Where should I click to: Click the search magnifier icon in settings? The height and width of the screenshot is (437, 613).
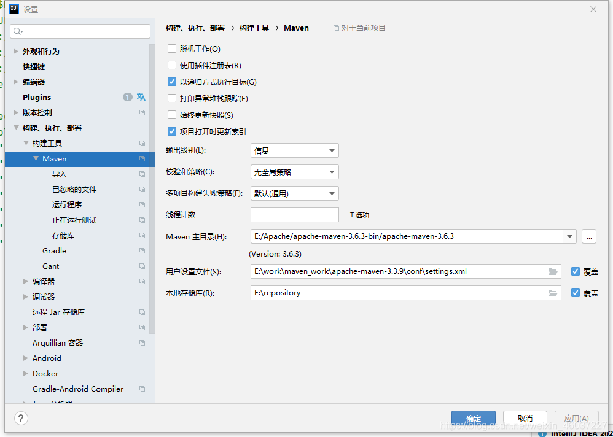click(18, 31)
